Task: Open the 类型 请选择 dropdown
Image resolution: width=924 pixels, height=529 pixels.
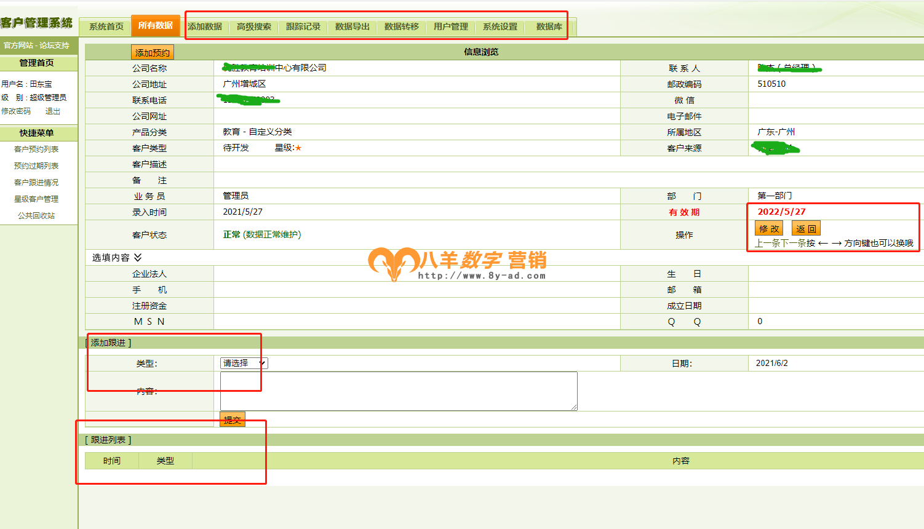Action: pos(244,364)
